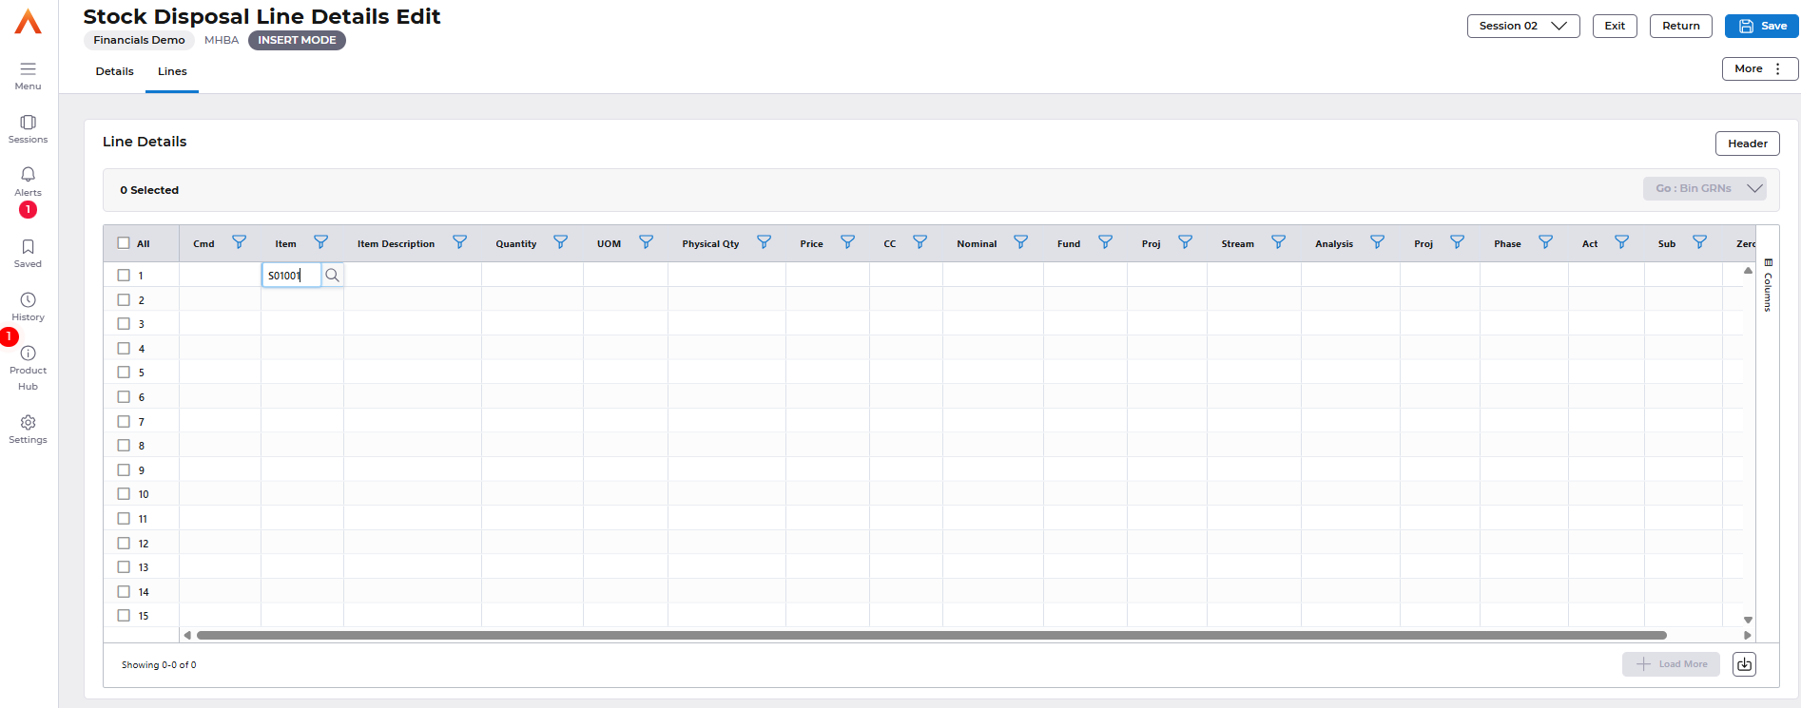Click the Nominal column header
The image size is (1801, 708).
click(x=977, y=244)
